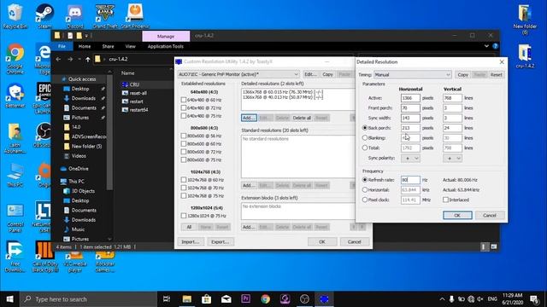Open the cru-1.4.2 desktop archive icon
Image resolution: width=547 pixels, height=307 pixels.
pos(525,55)
